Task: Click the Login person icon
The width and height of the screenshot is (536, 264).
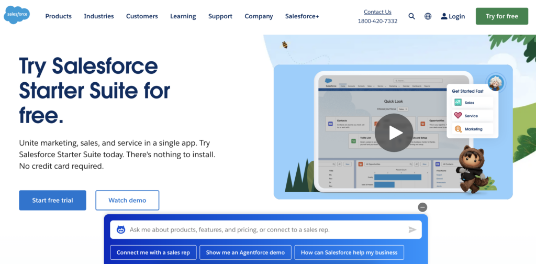Action: [x=444, y=16]
